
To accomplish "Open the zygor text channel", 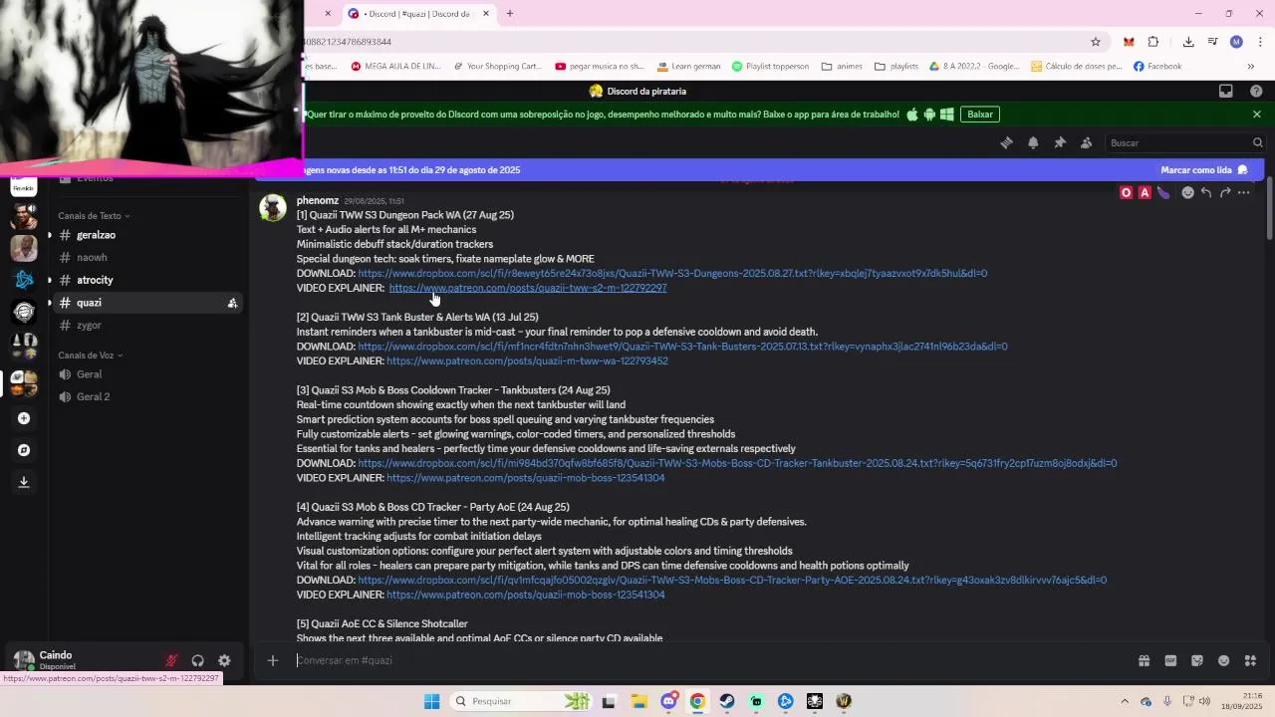I will pyautogui.click(x=147, y=325).
